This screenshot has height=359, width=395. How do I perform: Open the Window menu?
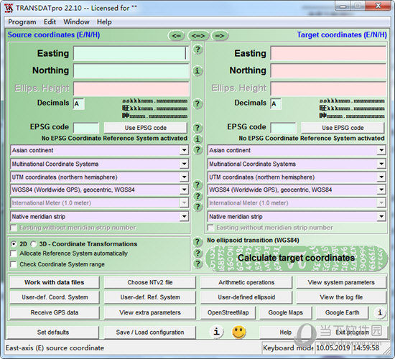point(76,22)
